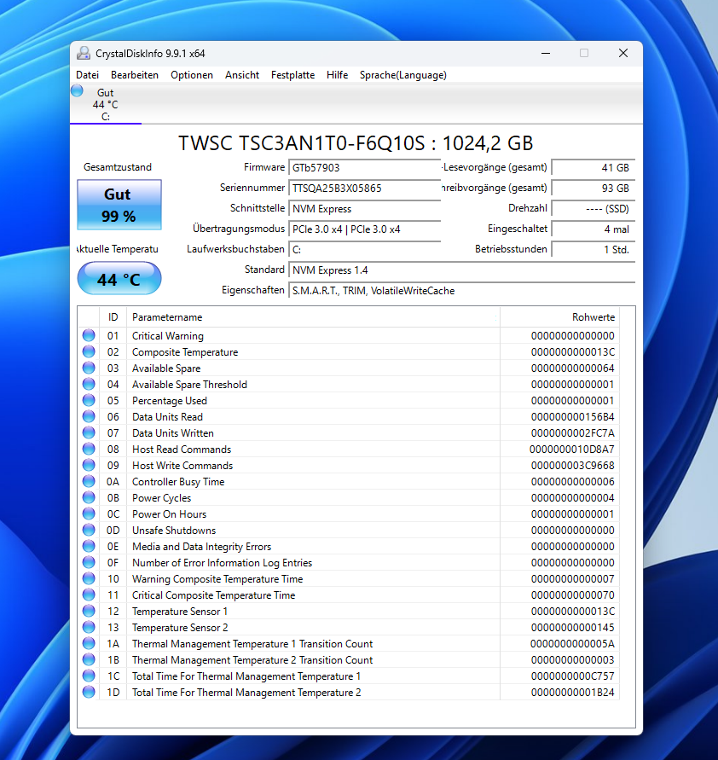Click the Gesamtzustand label
The image size is (718, 760).
[118, 167]
